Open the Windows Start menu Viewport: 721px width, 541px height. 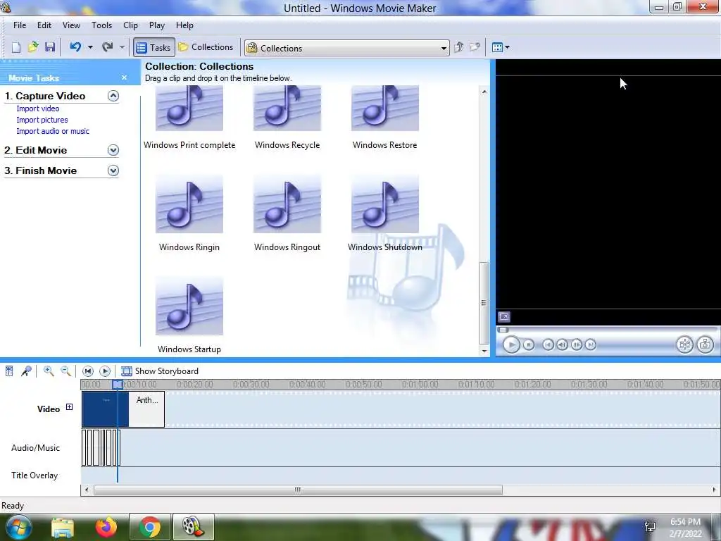(18, 527)
